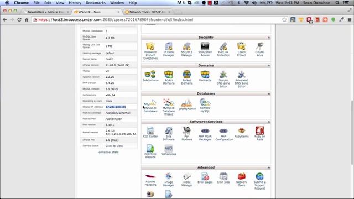Open Site Software
Viewport: 354px width, 199px height.
169,134
